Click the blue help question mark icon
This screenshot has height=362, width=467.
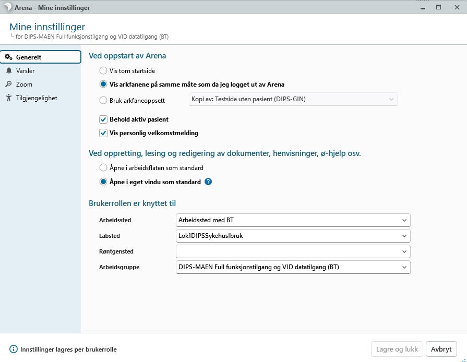click(x=208, y=182)
